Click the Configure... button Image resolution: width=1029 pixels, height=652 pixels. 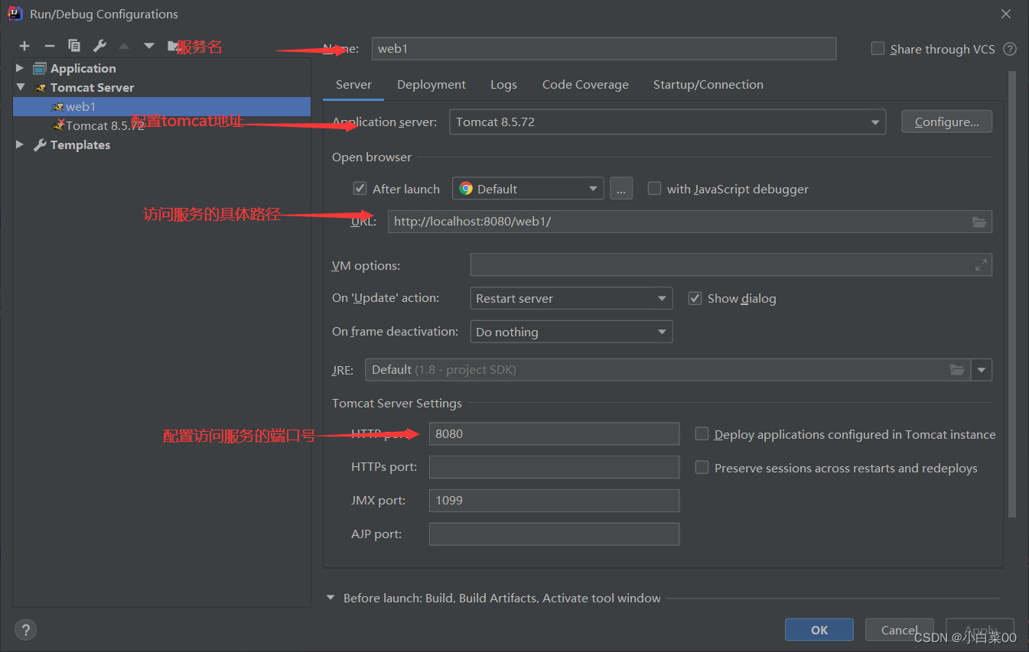pos(946,122)
